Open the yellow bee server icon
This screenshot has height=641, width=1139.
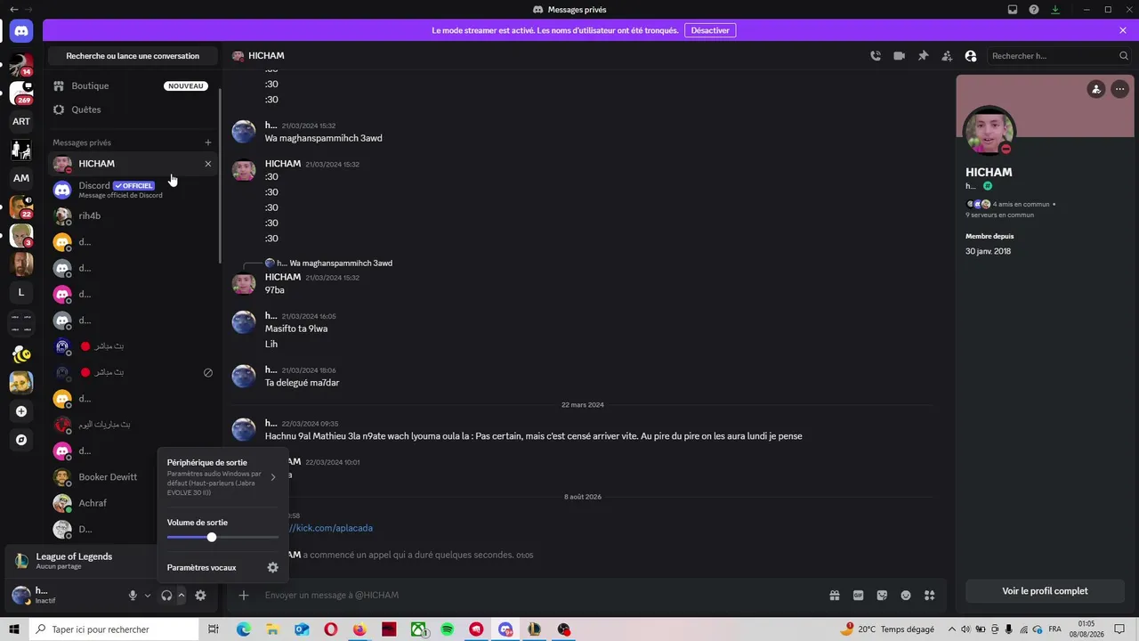pos(21,354)
